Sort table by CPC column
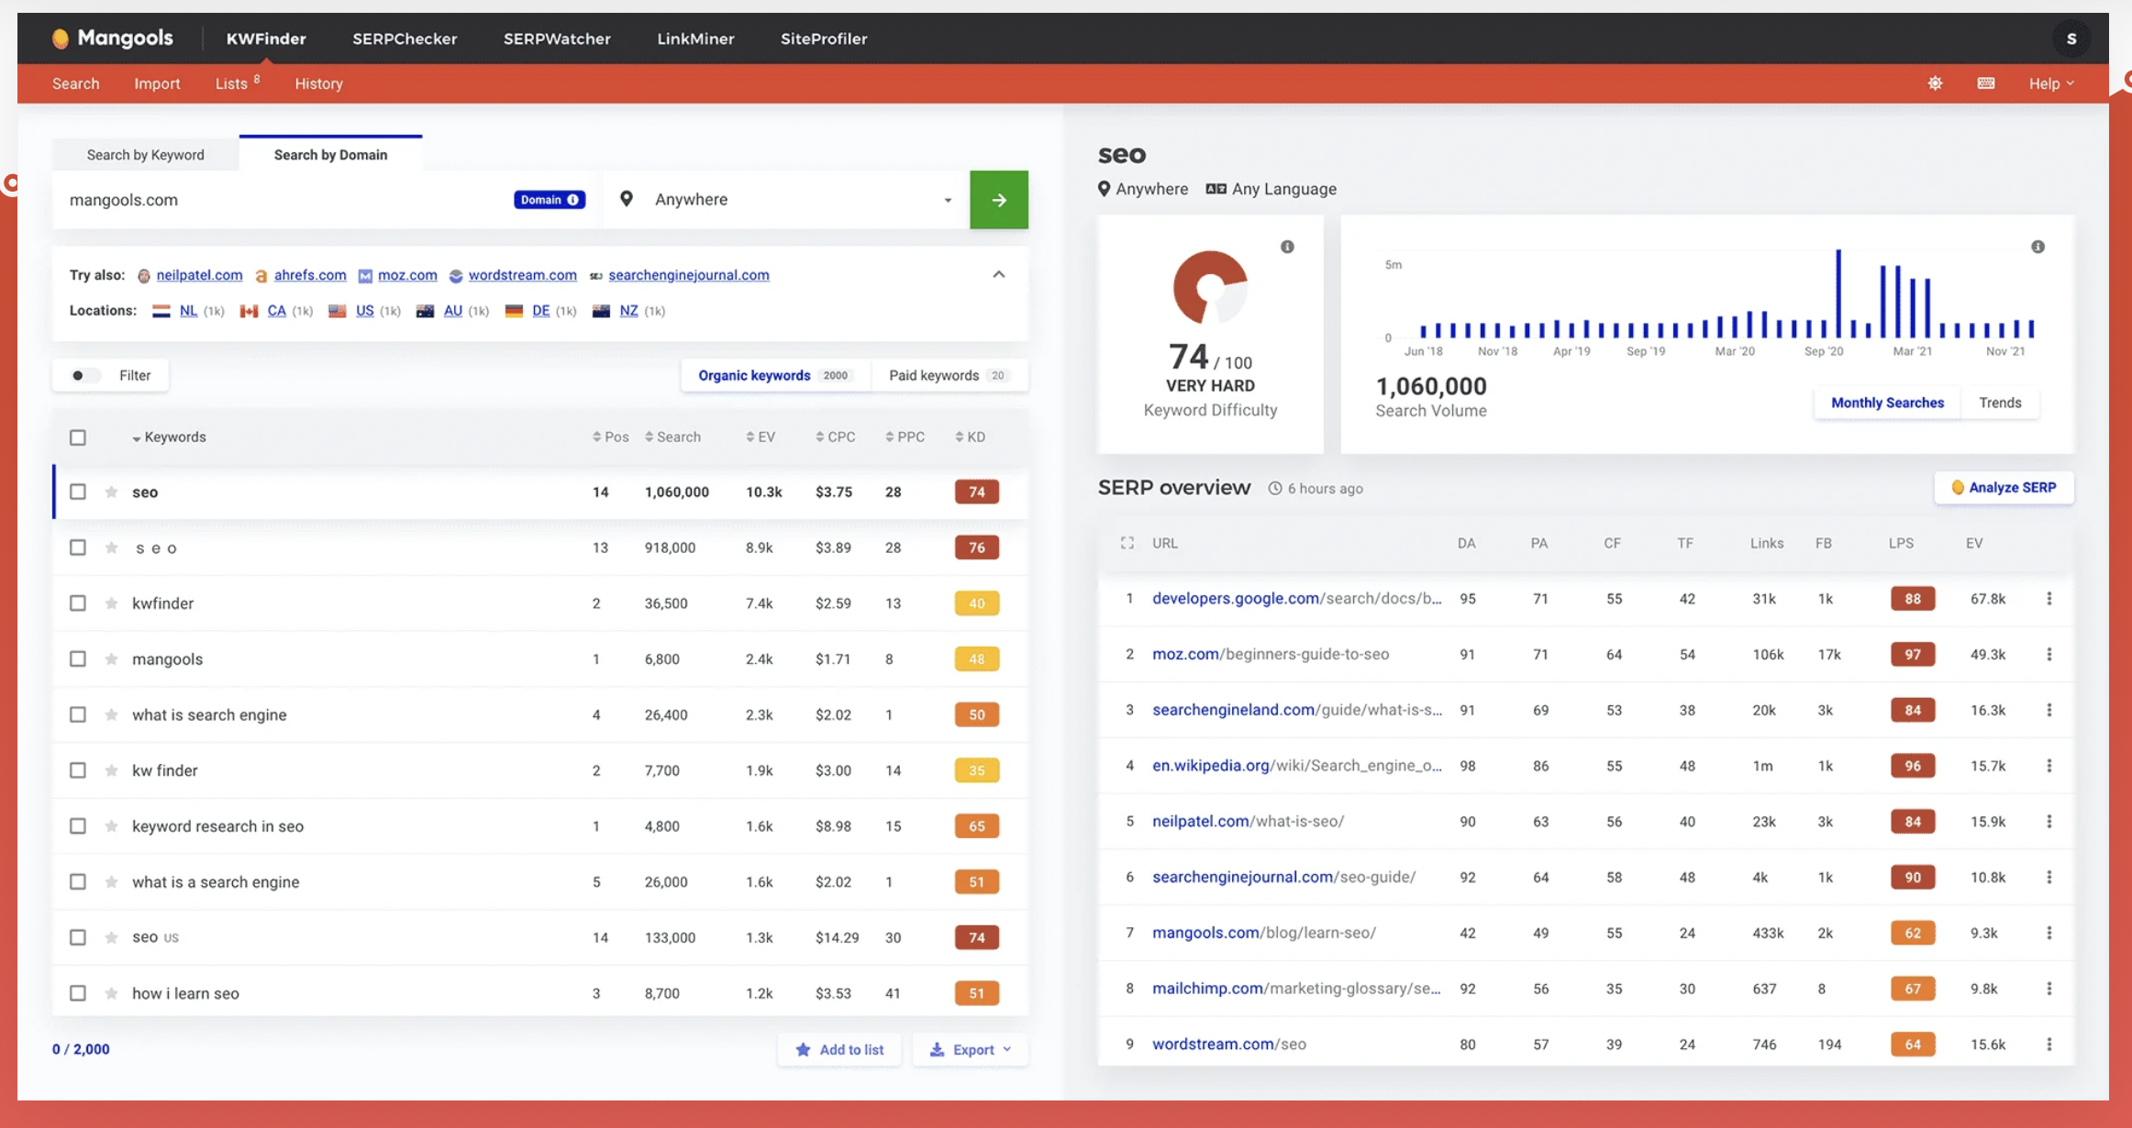The height and width of the screenshot is (1128, 2132). tap(836, 437)
